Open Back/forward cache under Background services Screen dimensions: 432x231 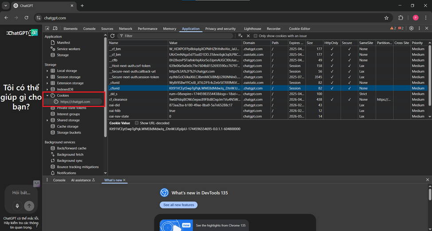pyautogui.click(x=71, y=148)
